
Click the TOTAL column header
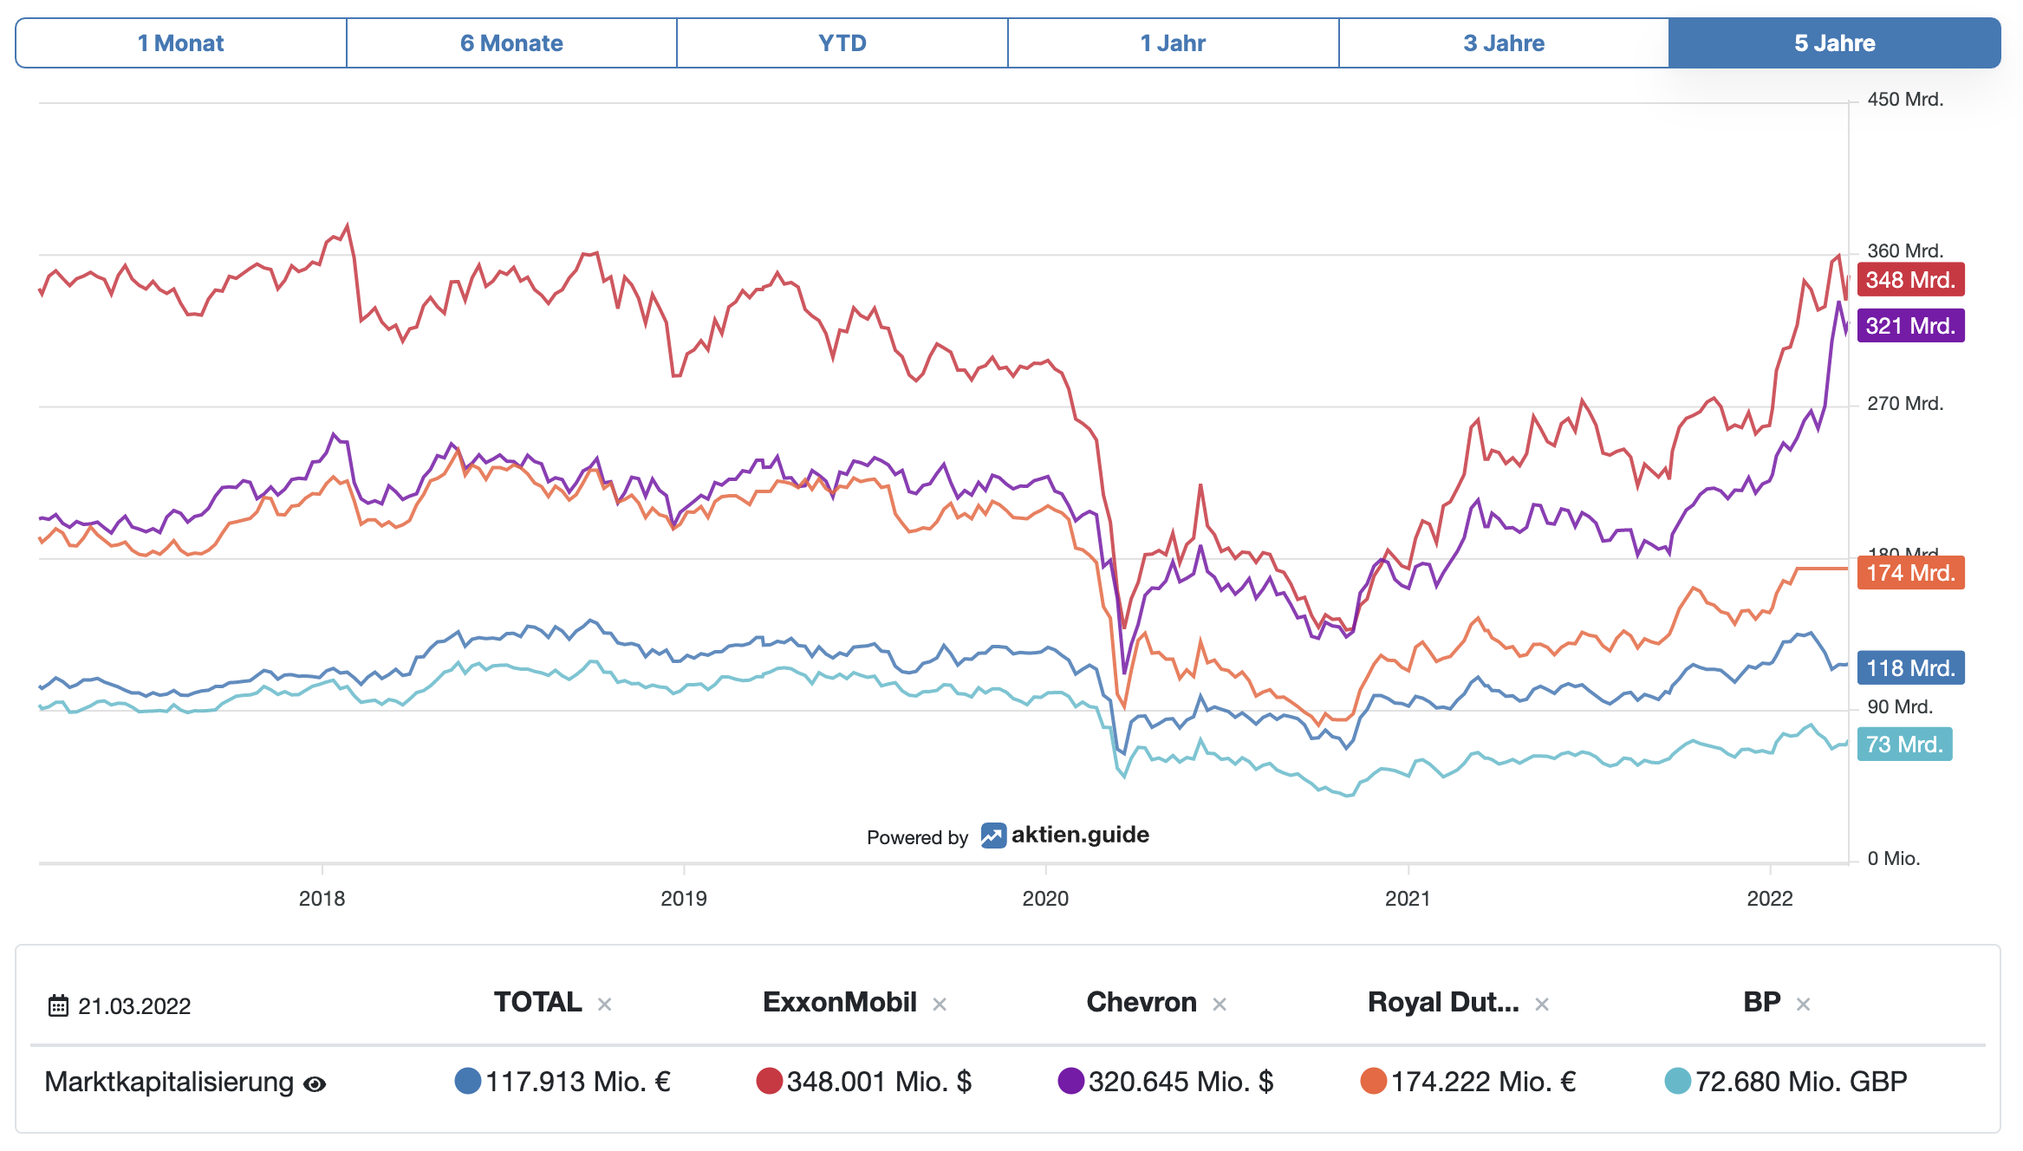(x=537, y=1002)
